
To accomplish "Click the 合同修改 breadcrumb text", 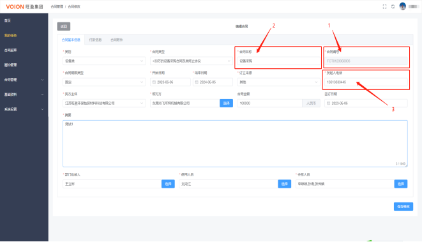I will (74, 7).
